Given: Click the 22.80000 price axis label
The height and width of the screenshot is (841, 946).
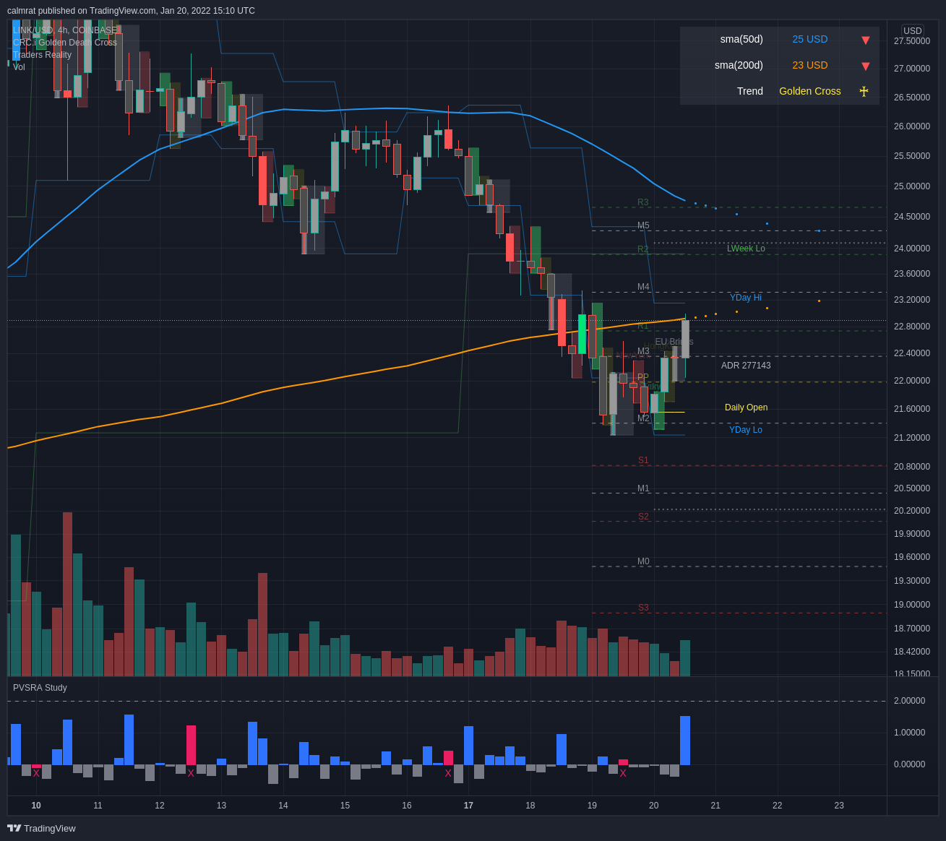Looking at the screenshot, I should [912, 327].
